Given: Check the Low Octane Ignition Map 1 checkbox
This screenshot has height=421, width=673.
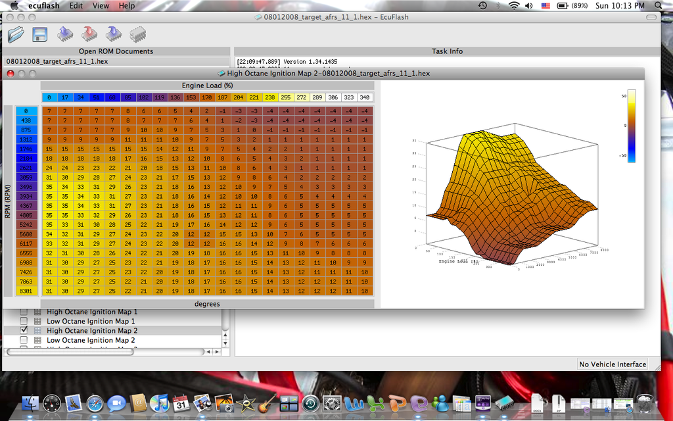Looking at the screenshot, I should click(x=24, y=321).
